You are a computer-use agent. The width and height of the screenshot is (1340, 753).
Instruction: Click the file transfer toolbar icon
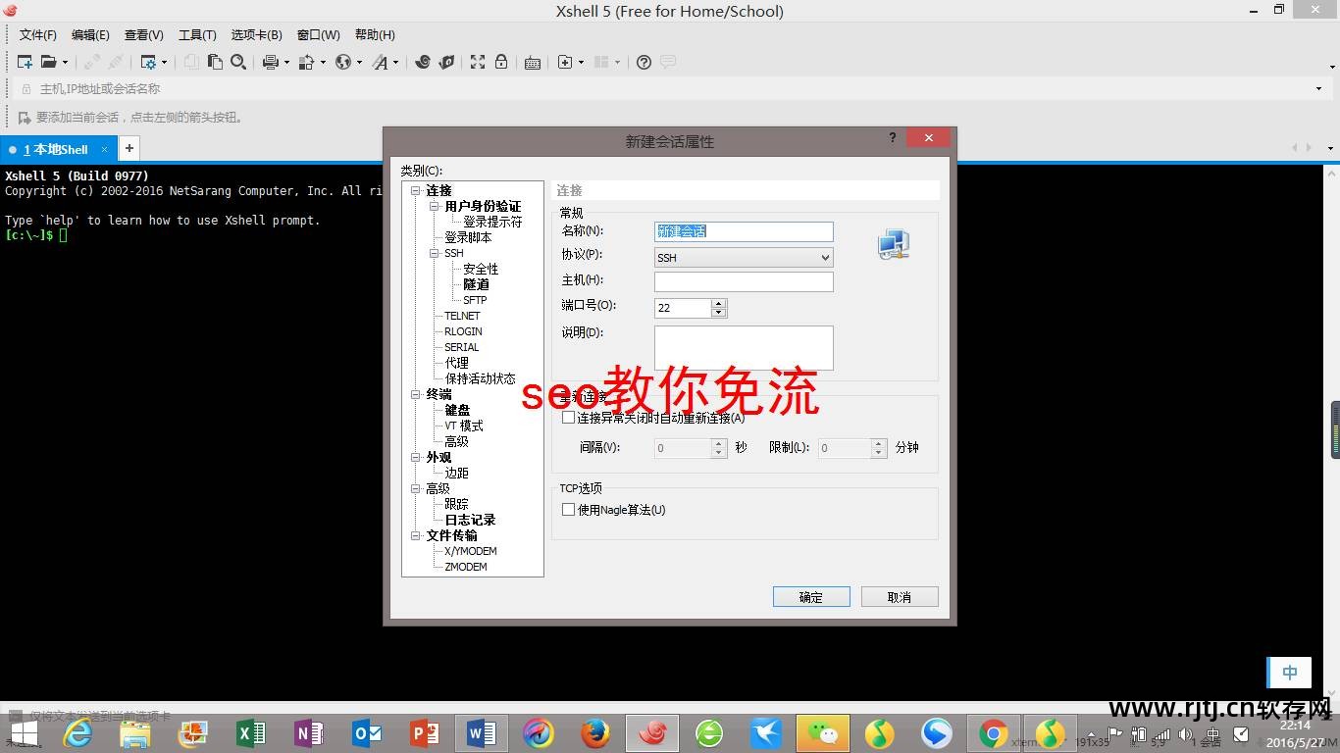pyautogui.click(x=306, y=62)
